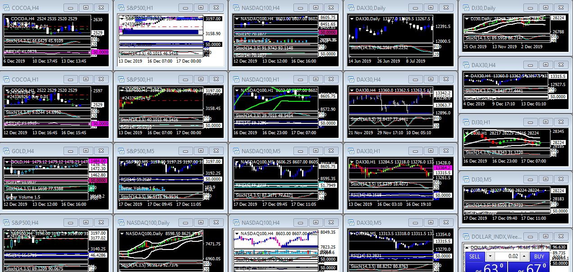This screenshot has width=573, height=272.
Task: Click the 0.02 volume input field
Action: [x=507, y=256]
